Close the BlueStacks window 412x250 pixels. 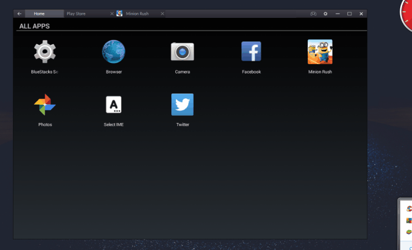click(361, 14)
